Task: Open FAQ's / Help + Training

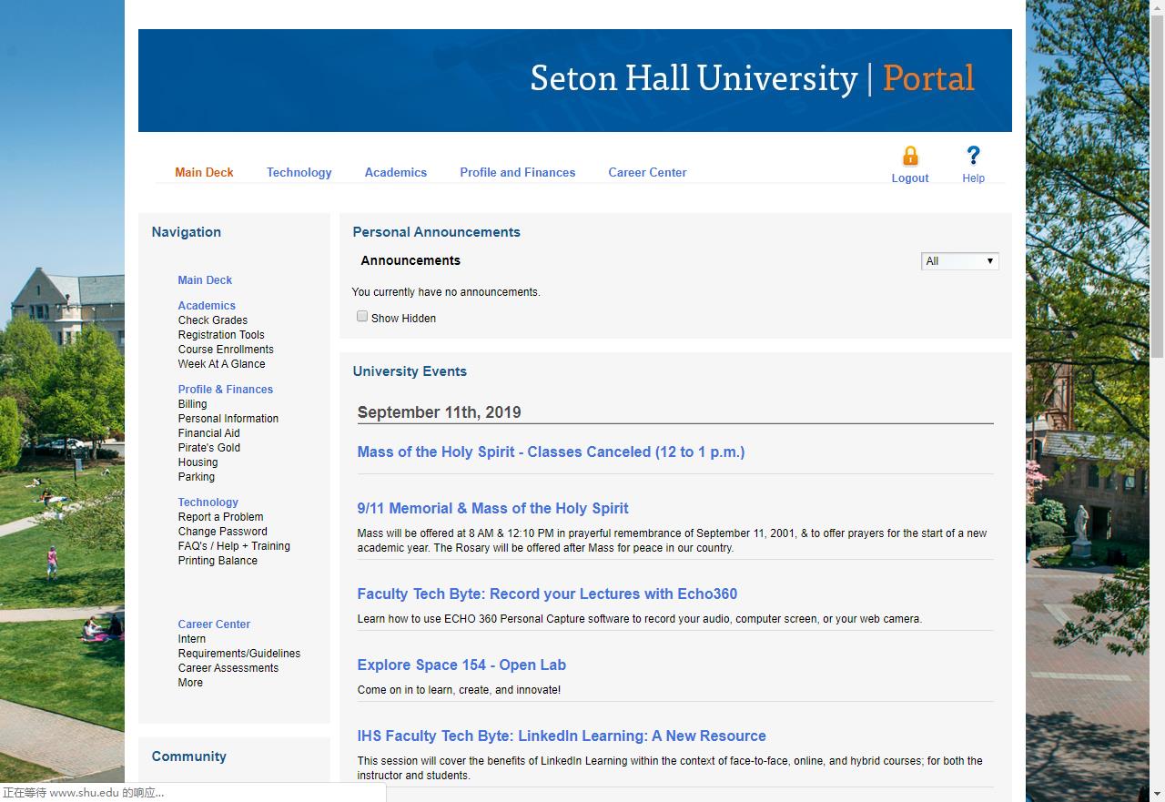Action: coord(234,546)
